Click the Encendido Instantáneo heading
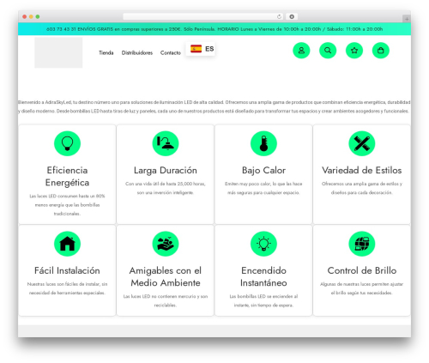Screen dimensions: 429x363 (x=263, y=276)
